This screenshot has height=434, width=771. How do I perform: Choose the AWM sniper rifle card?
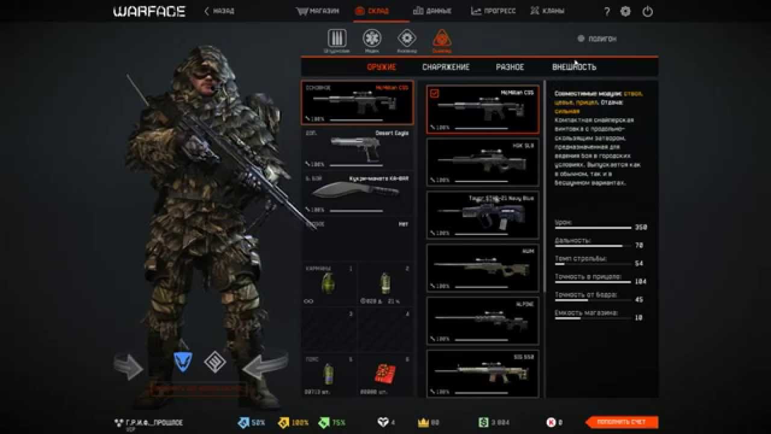pyautogui.click(x=483, y=268)
